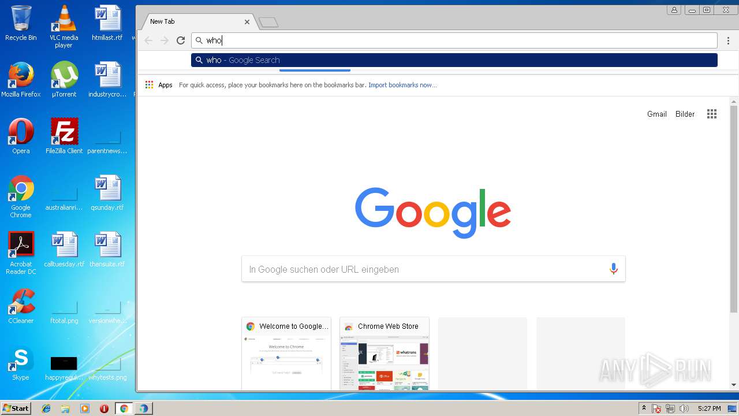Open Windows Explorer from the taskbar

tap(65, 408)
